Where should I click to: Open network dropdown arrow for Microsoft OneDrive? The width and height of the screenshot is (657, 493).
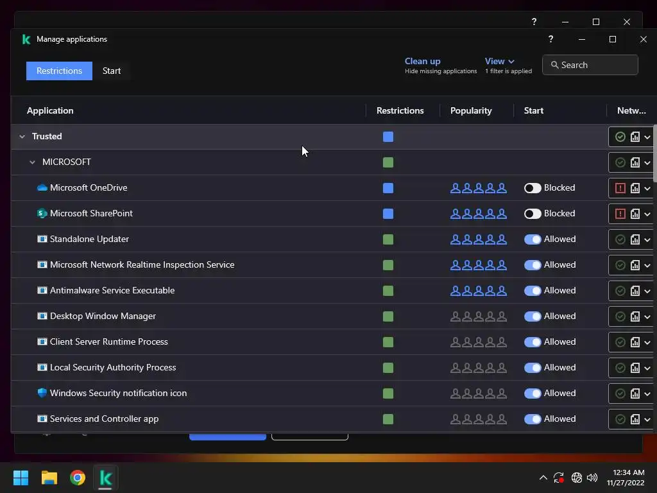pos(647,188)
